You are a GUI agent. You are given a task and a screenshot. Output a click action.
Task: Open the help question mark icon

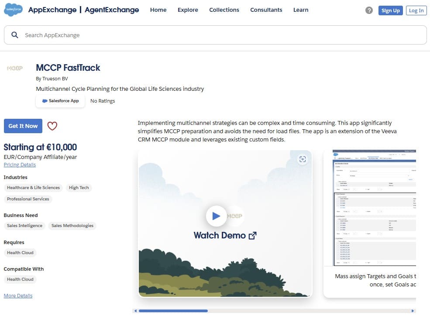369,10
